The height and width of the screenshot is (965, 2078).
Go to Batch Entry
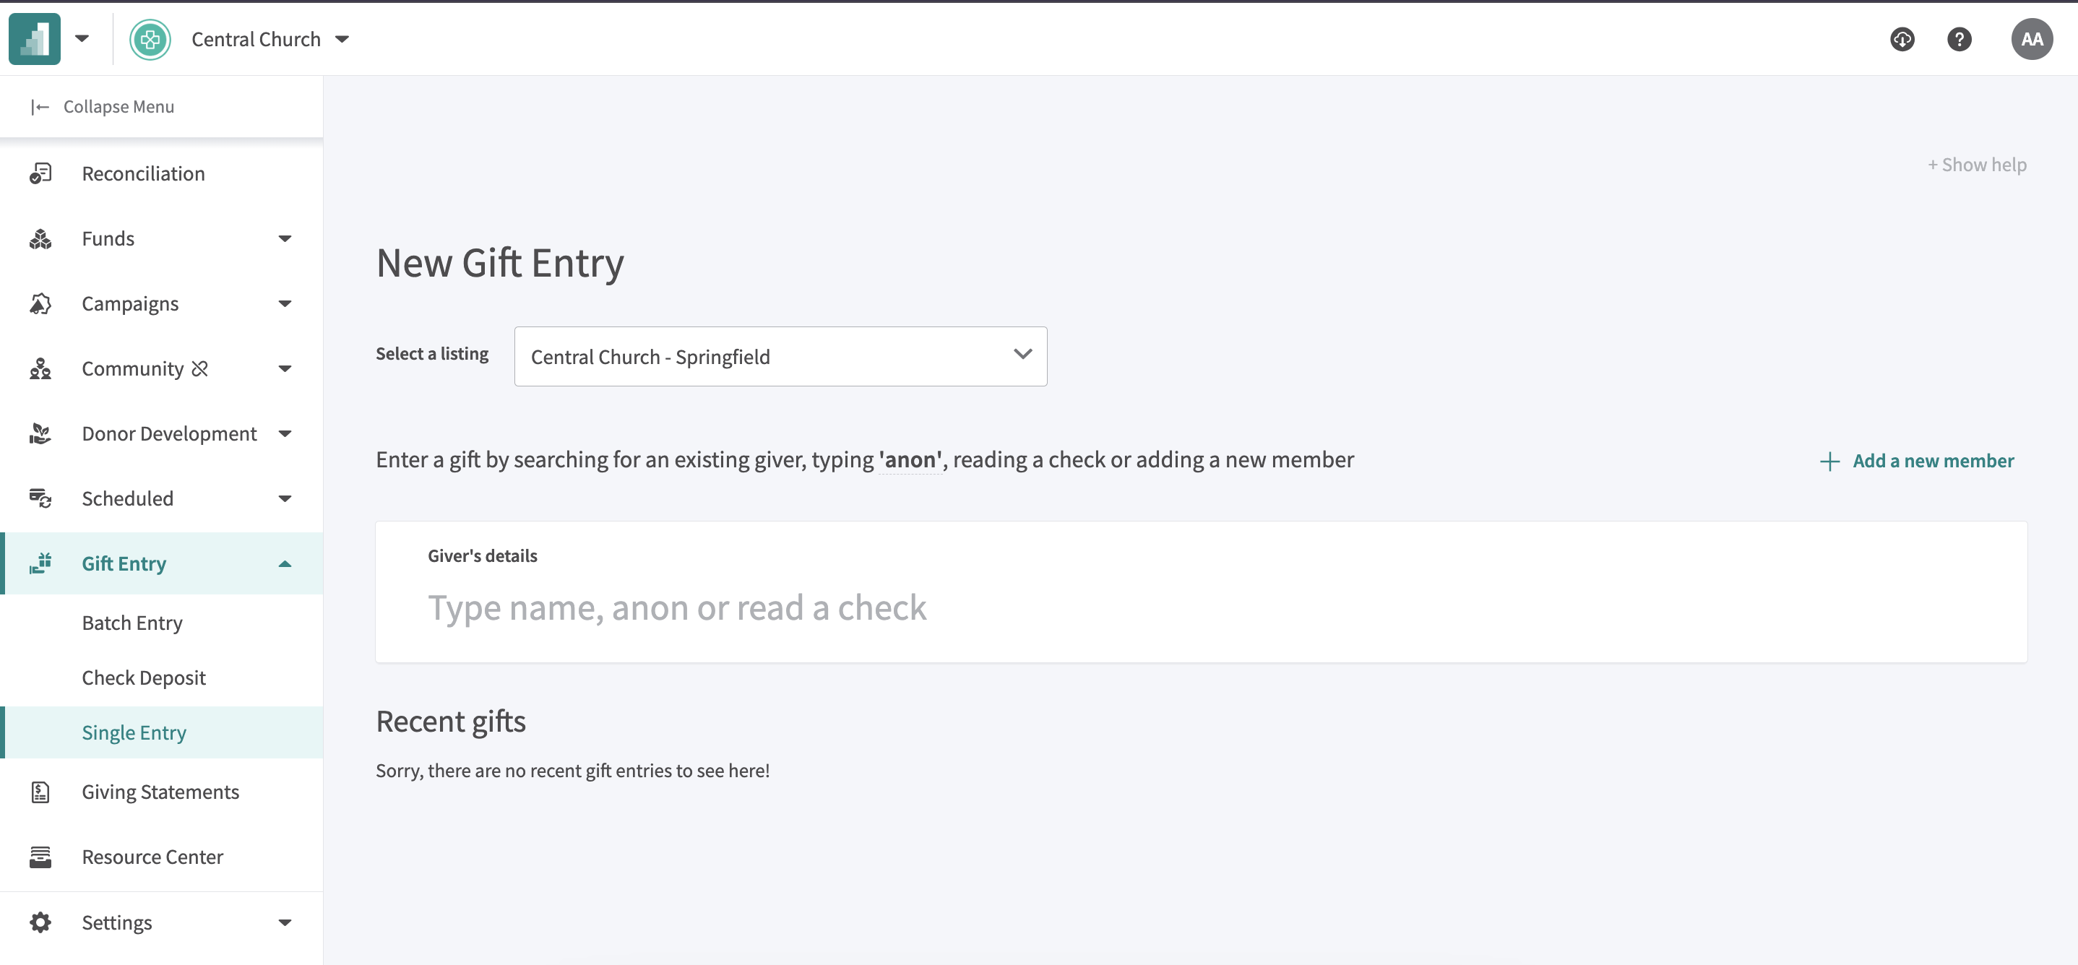click(132, 623)
